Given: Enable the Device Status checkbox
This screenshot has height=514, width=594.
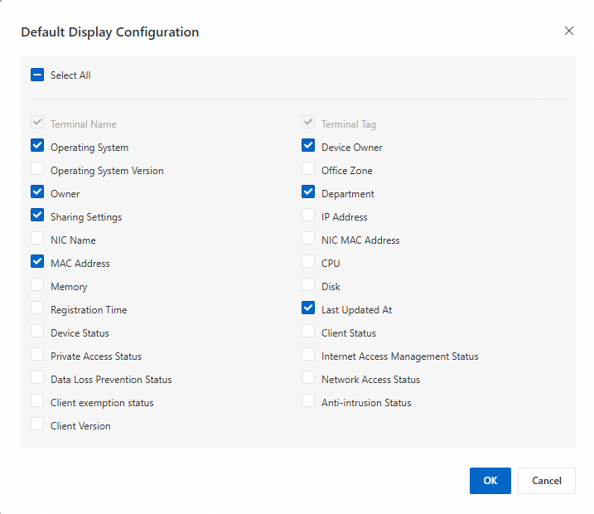Looking at the screenshot, I should point(37,332).
